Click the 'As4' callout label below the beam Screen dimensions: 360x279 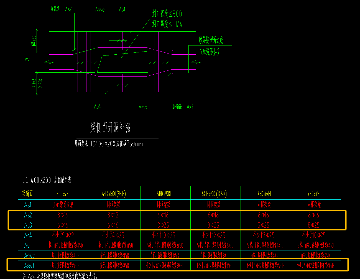pyautogui.click(x=97, y=107)
